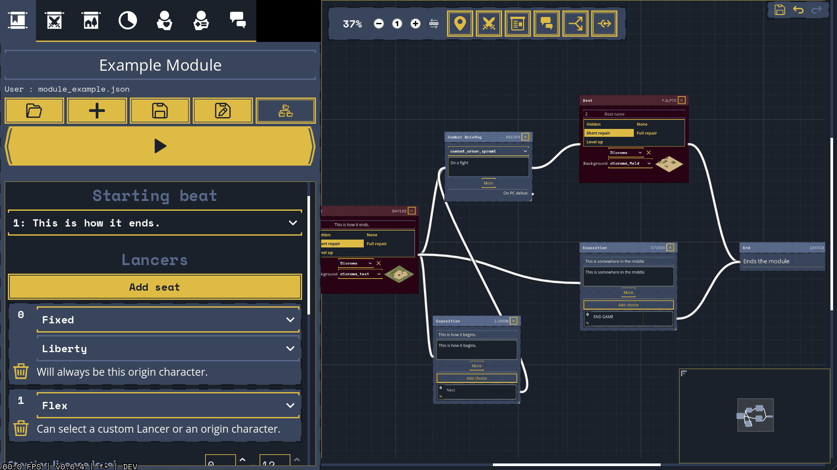Click the branch split arrows toolbar icon
837x470 pixels.
[575, 24]
